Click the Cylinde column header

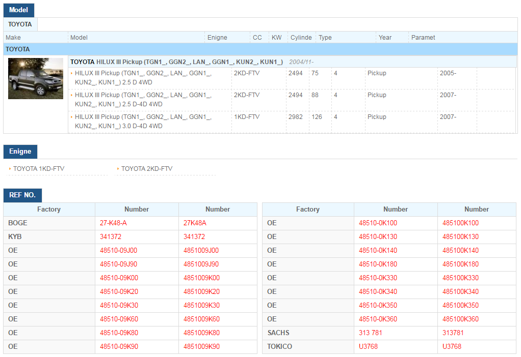(301, 38)
